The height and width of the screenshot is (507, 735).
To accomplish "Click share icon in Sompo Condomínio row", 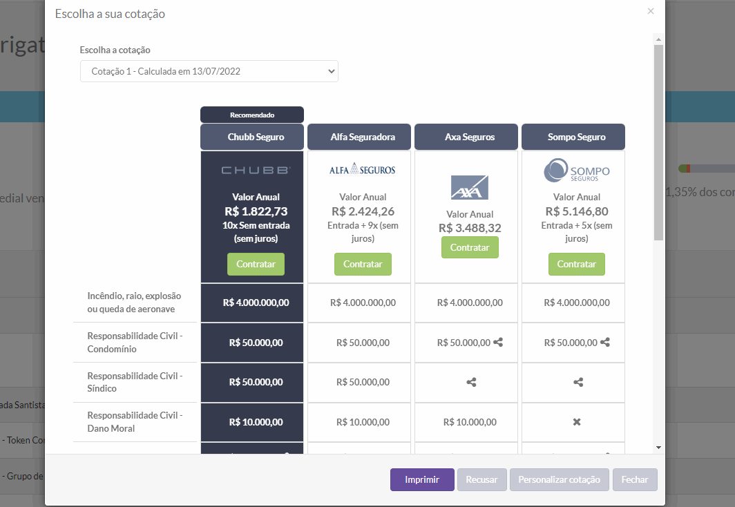I will click(x=604, y=343).
